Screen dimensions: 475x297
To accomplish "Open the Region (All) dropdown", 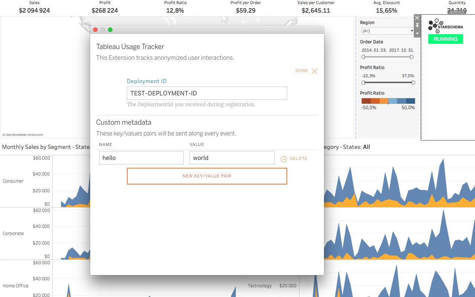I will [x=387, y=31].
